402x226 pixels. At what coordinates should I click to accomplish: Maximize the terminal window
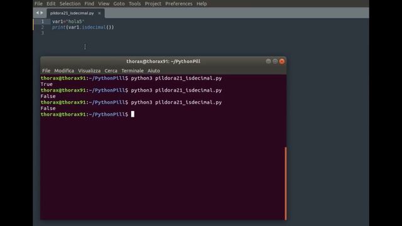click(x=275, y=62)
